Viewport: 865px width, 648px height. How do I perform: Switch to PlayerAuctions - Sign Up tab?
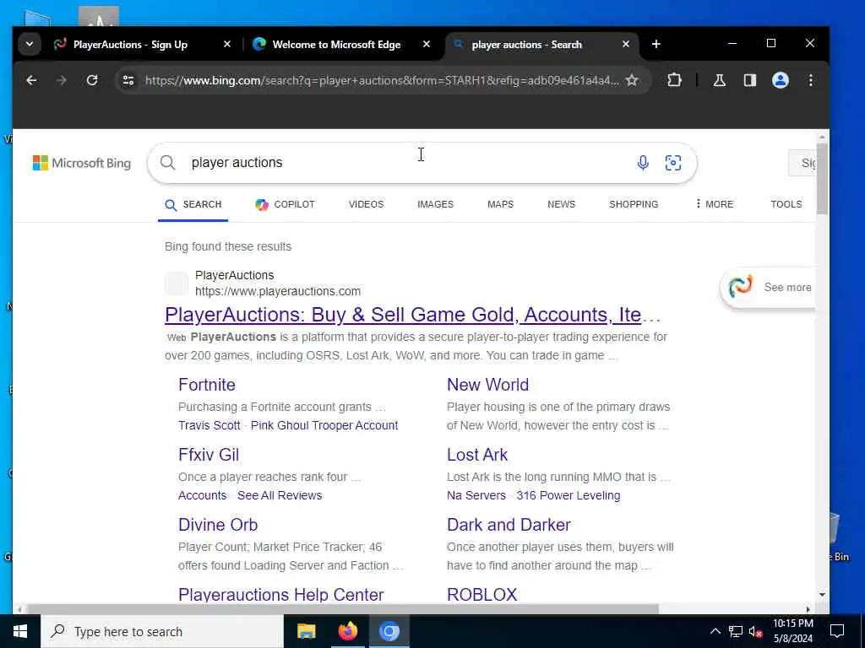pos(130,45)
